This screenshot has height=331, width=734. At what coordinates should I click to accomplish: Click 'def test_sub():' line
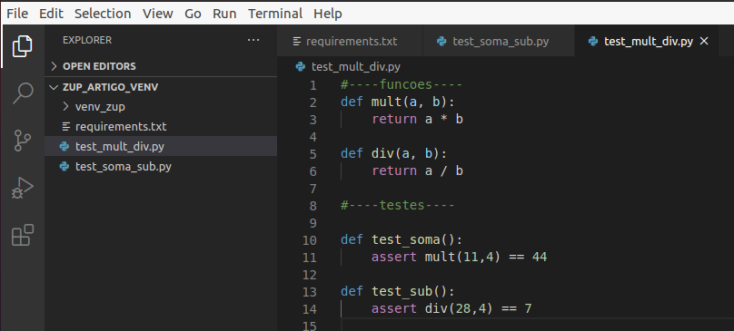(398, 292)
